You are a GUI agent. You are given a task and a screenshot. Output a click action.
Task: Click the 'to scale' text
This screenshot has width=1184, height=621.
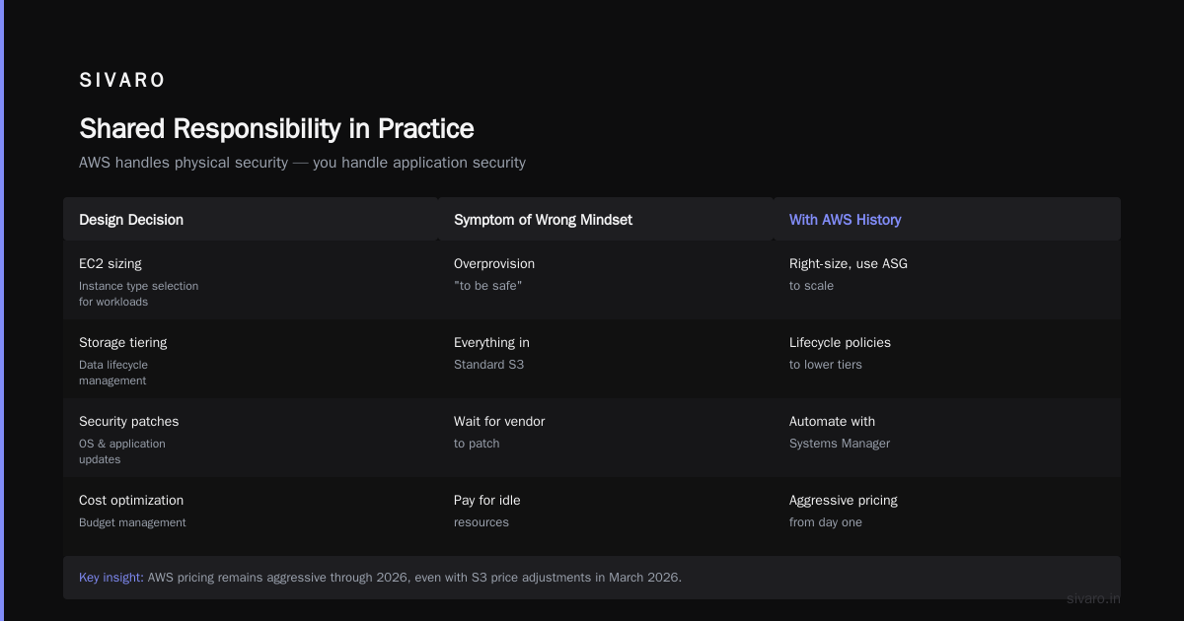tap(811, 286)
